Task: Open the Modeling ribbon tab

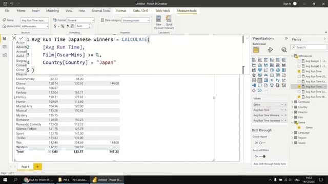Action: click(52, 11)
